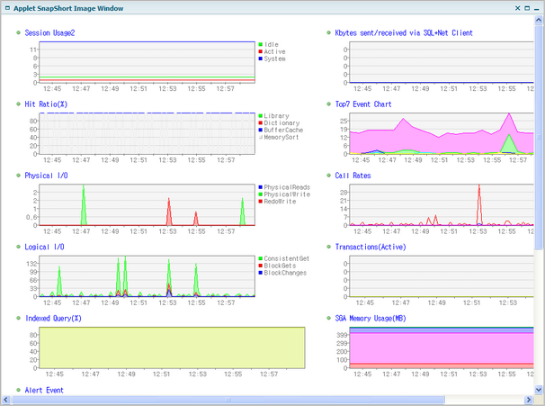Click the bullet icon beside Physical I/O
Viewport: 545px width, 406px height.
18,176
